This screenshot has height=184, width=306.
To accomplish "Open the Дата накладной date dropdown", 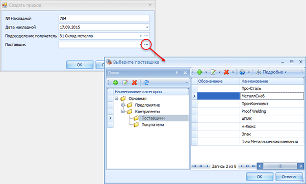I will pyautogui.click(x=147, y=28).
